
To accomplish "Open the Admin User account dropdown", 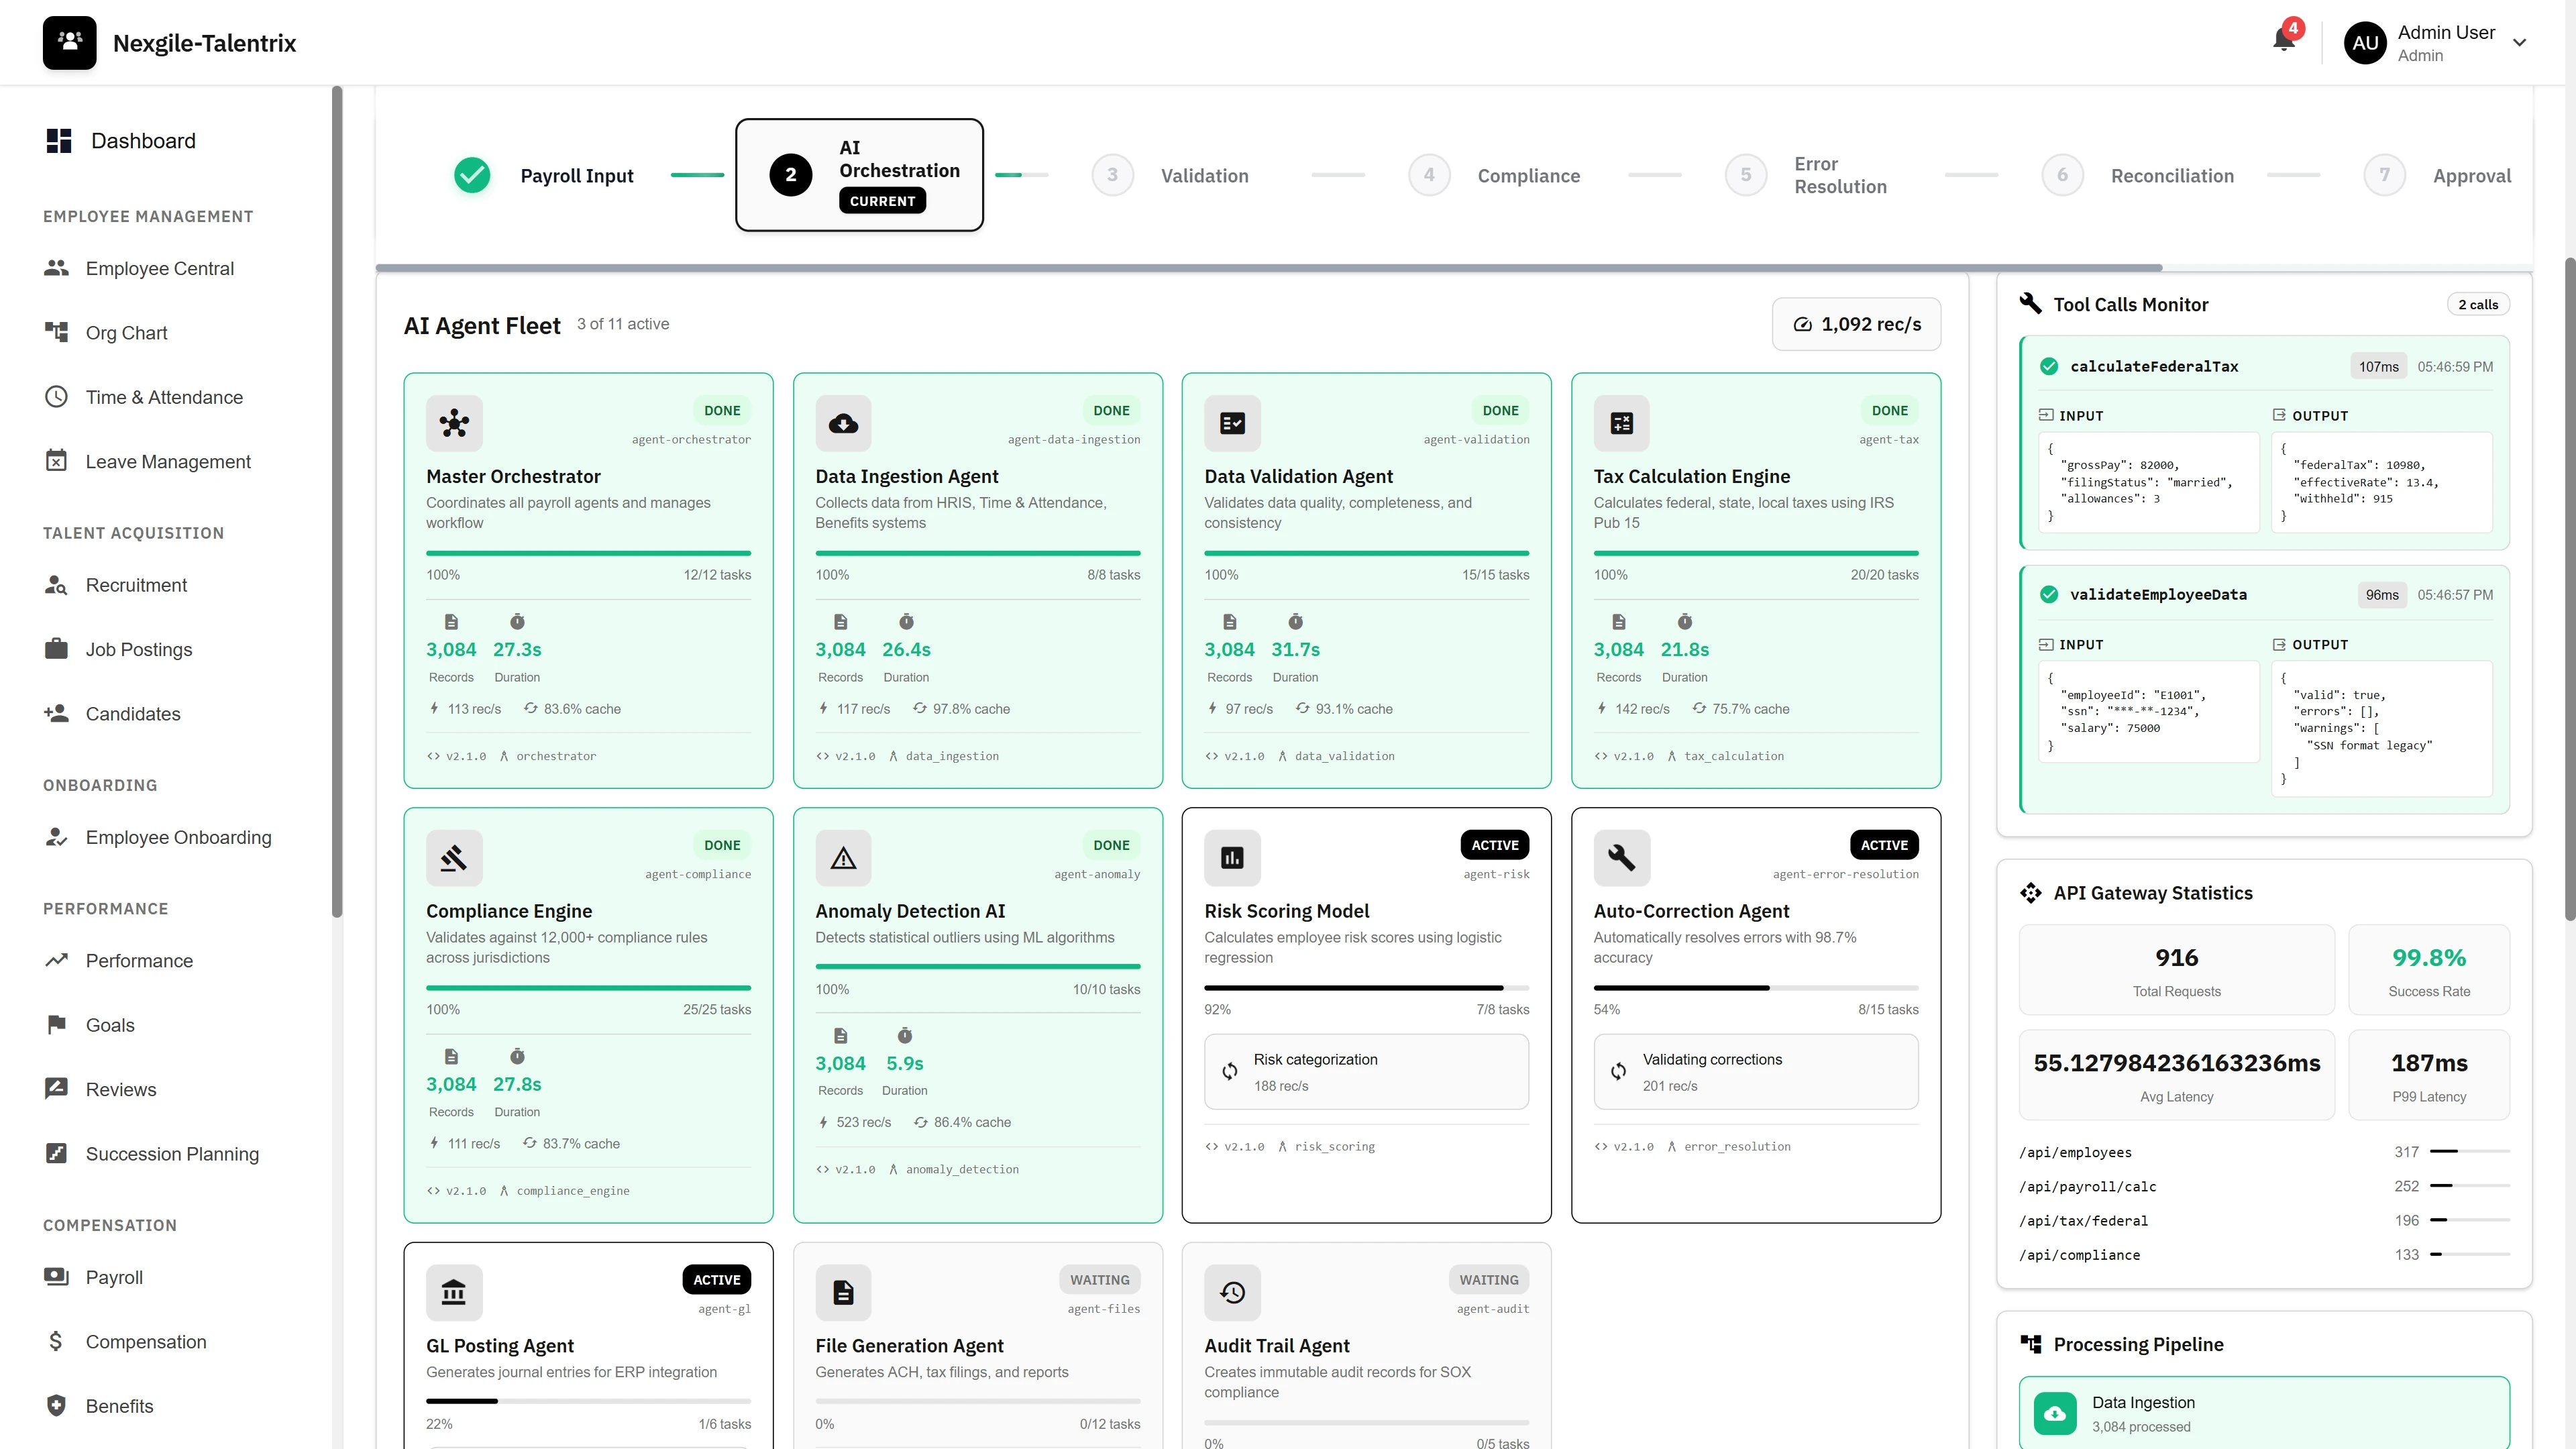I will pyautogui.click(x=2440, y=42).
